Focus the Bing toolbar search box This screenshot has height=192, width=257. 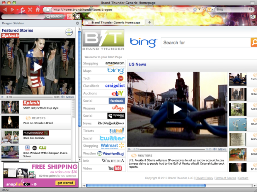tap(232, 10)
